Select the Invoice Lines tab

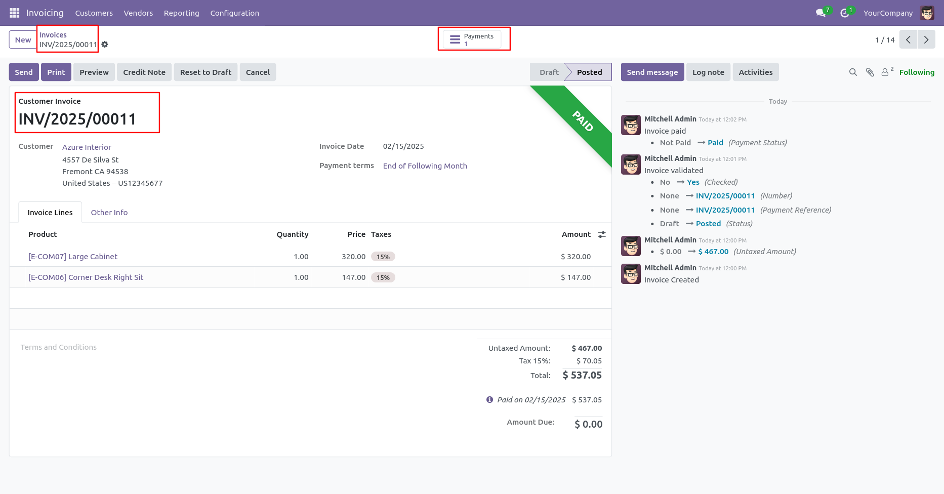coord(50,213)
